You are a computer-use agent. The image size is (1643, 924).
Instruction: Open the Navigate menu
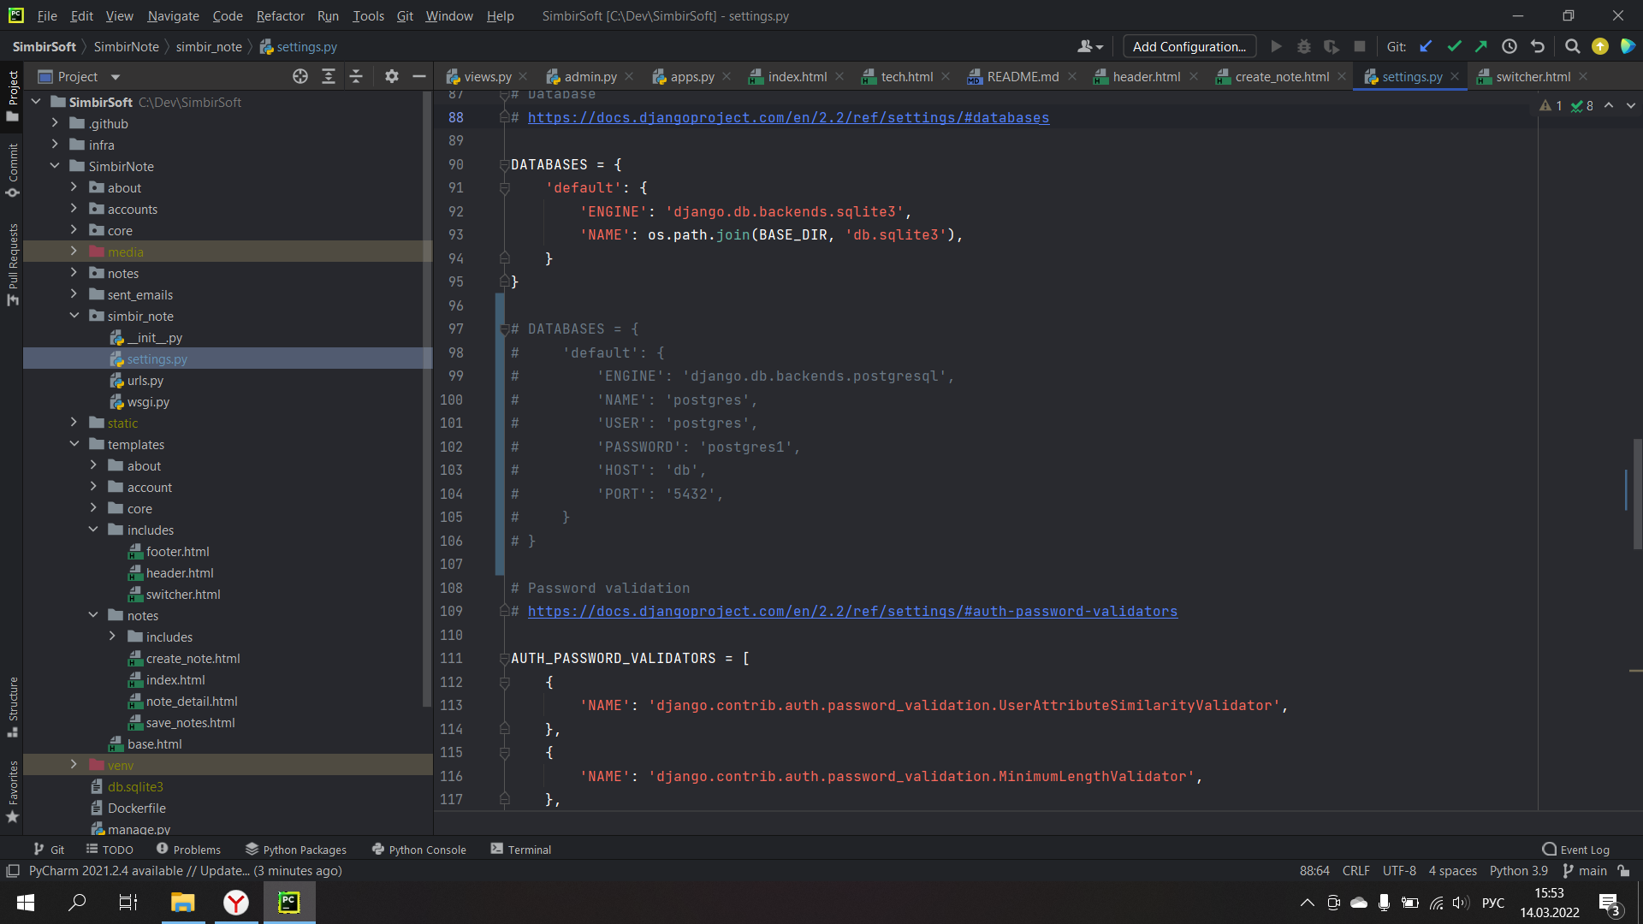(x=173, y=15)
